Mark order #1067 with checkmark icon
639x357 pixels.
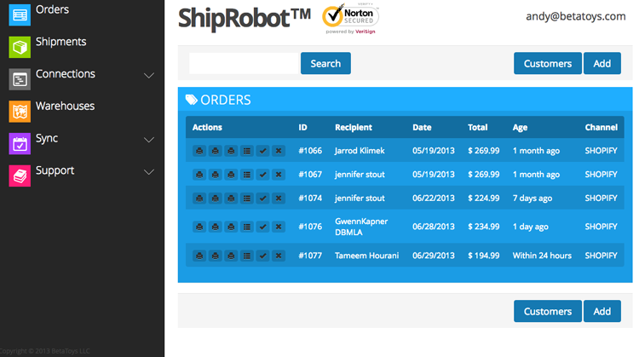point(263,175)
